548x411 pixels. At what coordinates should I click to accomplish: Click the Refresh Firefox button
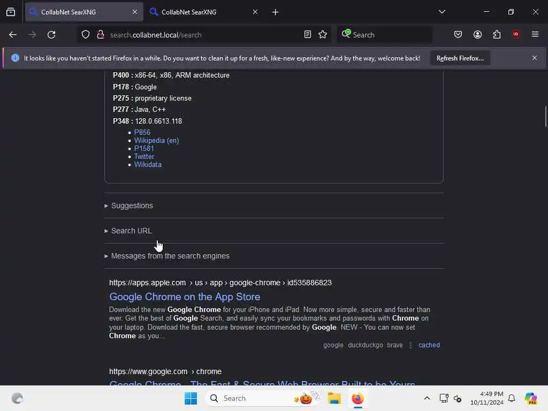click(460, 58)
